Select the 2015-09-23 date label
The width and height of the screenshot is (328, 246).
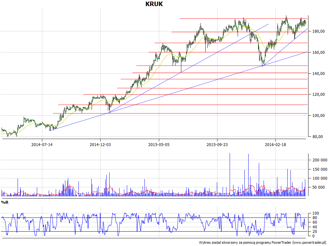[217, 144]
